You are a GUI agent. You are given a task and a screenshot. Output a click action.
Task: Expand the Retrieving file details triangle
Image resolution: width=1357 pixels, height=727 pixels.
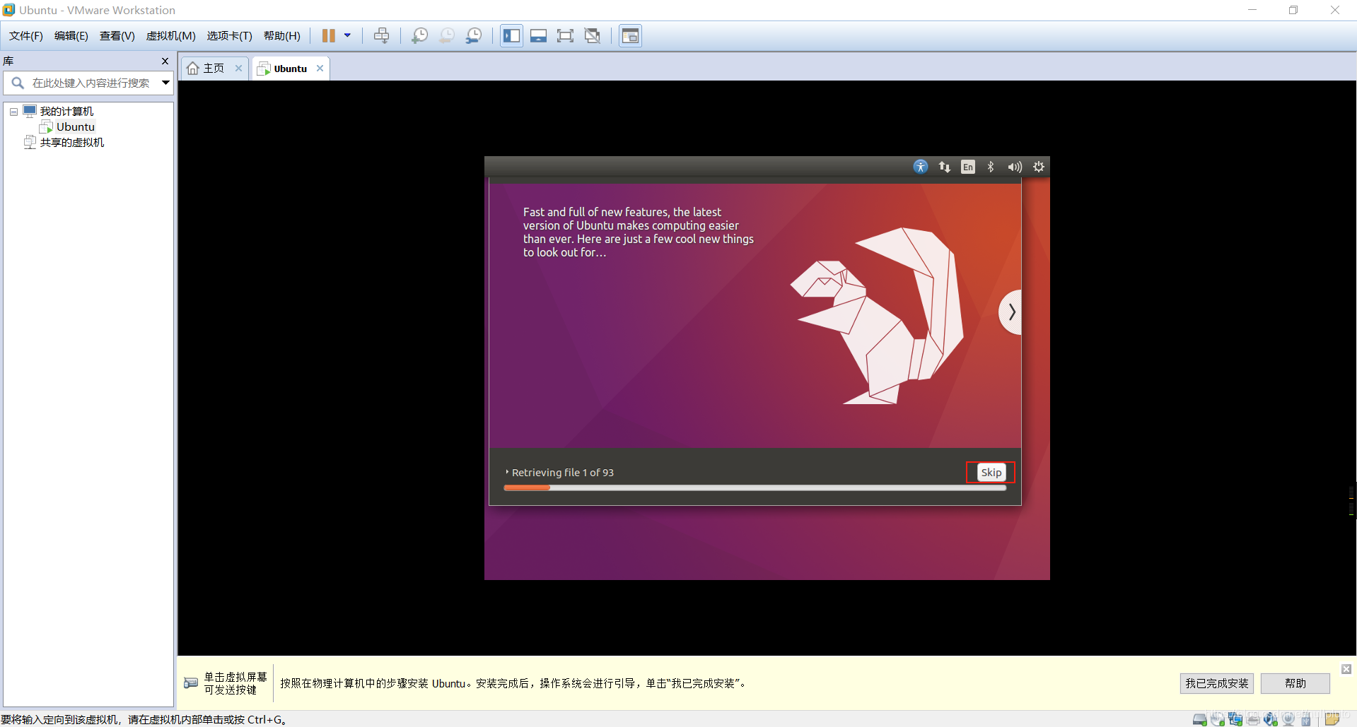tap(507, 472)
